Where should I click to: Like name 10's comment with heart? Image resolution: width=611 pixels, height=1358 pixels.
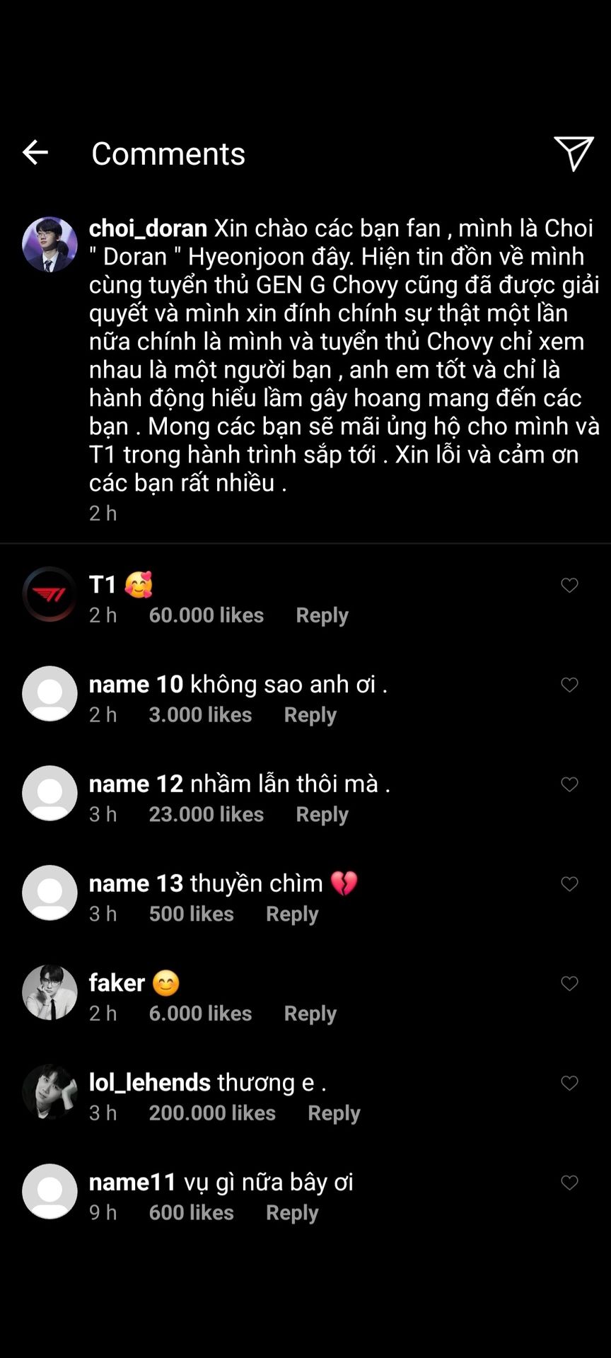click(x=569, y=685)
